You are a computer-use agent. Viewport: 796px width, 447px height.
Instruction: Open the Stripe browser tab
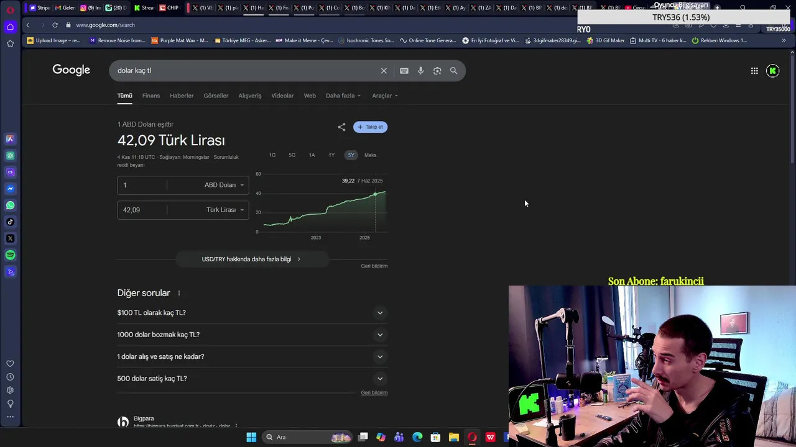point(40,8)
